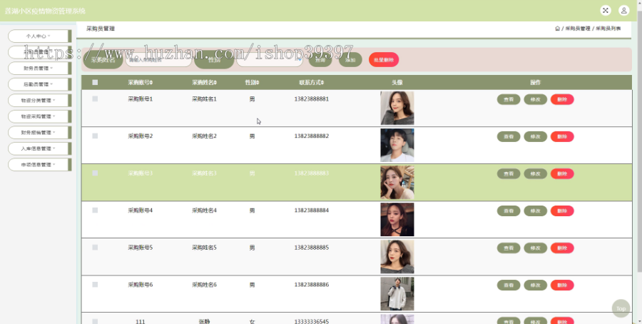This screenshot has height=324, width=642.
Task: Click 修改 button for 采购账号2 row
Action: tap(535, 137)
